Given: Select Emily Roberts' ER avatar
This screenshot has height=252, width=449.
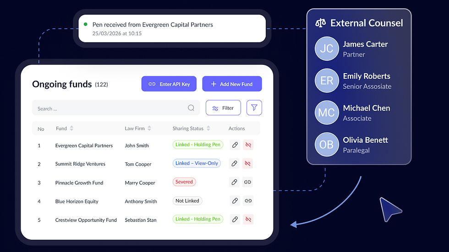Looking at the screenshot, I should pyautogui.click(x=327, y=80).
